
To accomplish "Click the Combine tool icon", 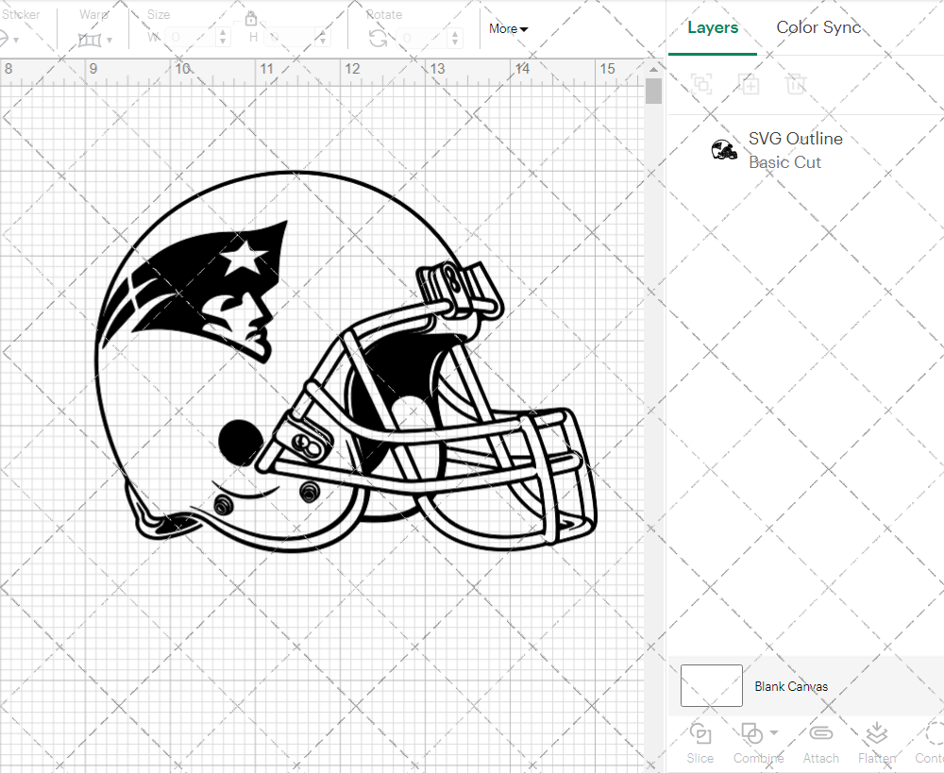I will coord(752,734).
